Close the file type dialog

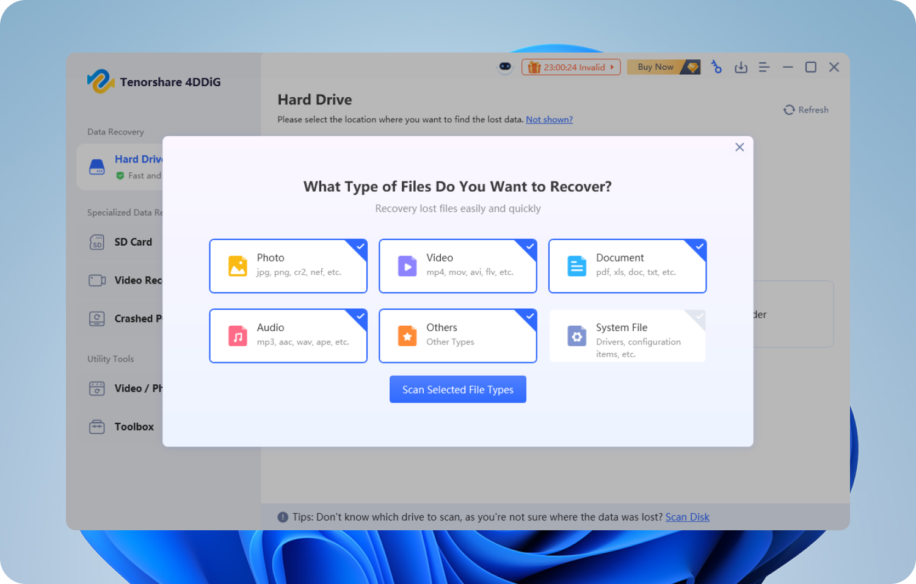click(x=740, y=147)
